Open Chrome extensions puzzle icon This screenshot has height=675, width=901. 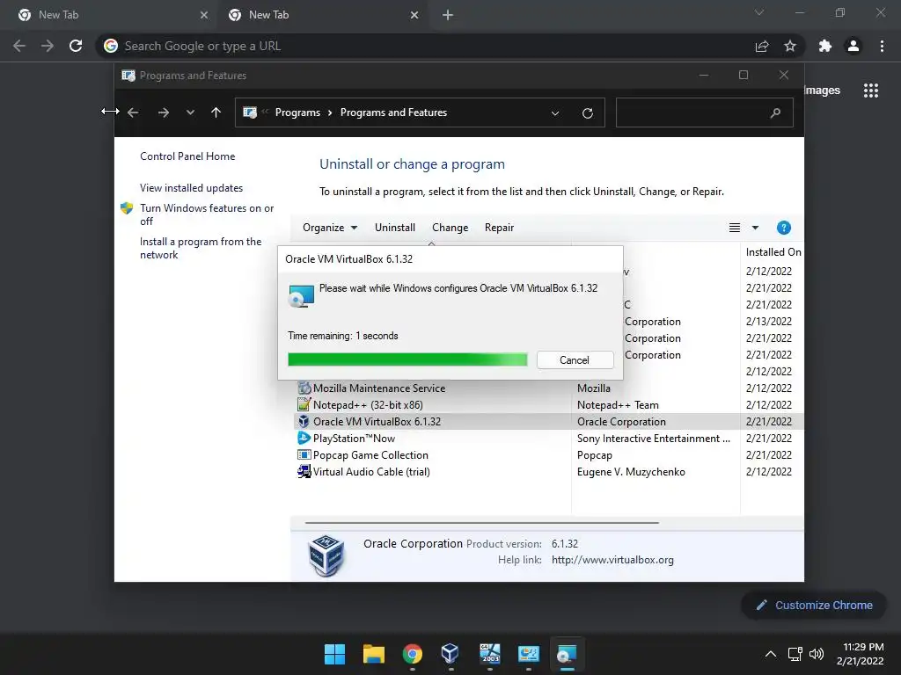(x=825, y=46)
